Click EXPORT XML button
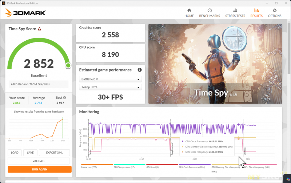Viewport: 291px width, 183px height. (x=54, y=152)
